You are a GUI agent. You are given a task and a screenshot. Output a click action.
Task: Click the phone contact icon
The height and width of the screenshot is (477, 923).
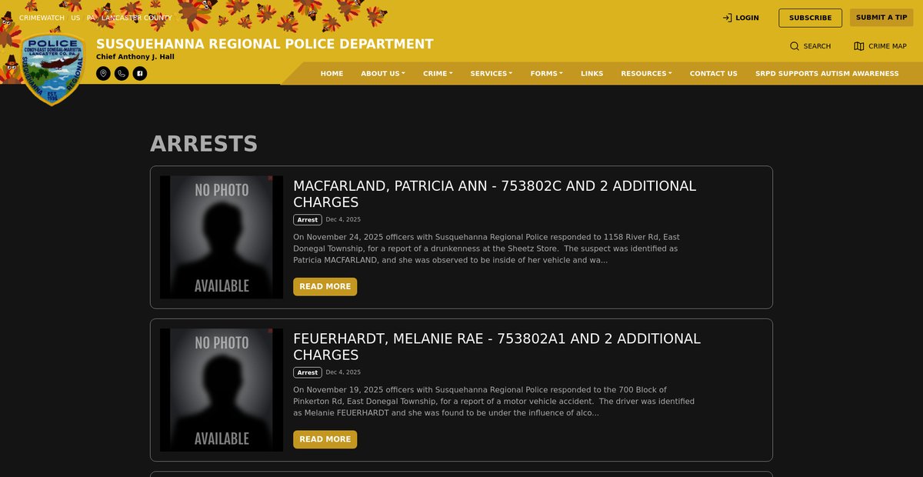pyautogui.click(x=122, y=73)
